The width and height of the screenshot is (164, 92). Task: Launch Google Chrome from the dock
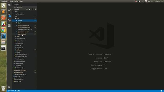[x=3, y=30]
